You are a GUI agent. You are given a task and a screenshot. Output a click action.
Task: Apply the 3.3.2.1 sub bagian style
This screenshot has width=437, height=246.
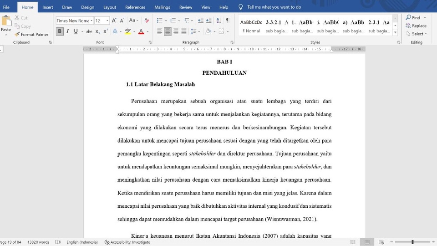point(276,26)
